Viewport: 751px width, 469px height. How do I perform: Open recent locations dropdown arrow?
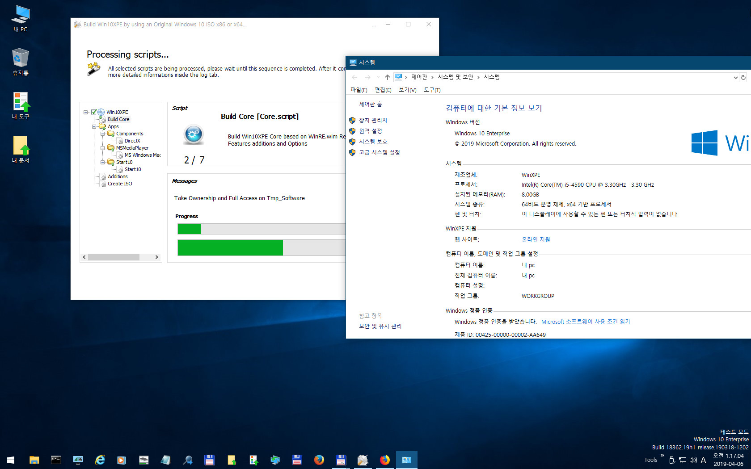378,77
